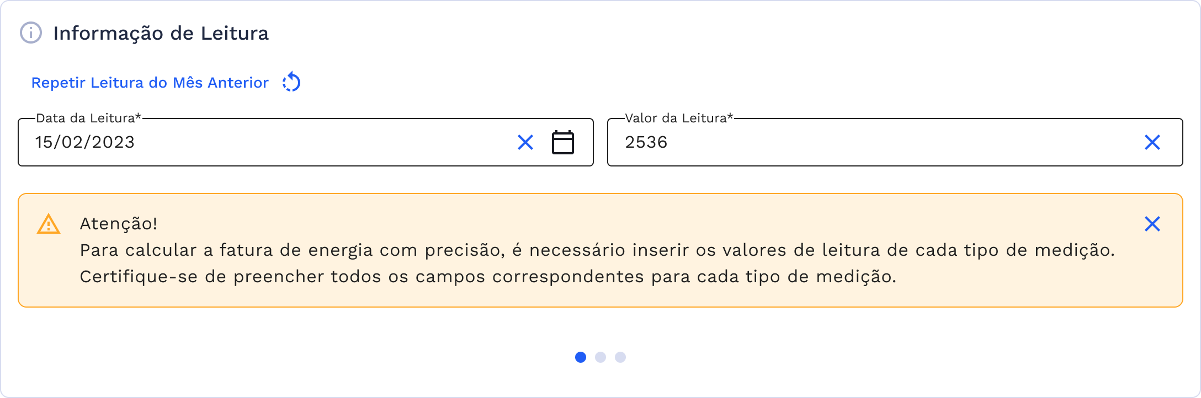Clear the Data da Leitura field
The width and height of the screenshot is (1201, 398).
(x=525, y=142)
